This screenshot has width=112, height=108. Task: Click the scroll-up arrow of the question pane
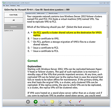[x=107, y=13]
